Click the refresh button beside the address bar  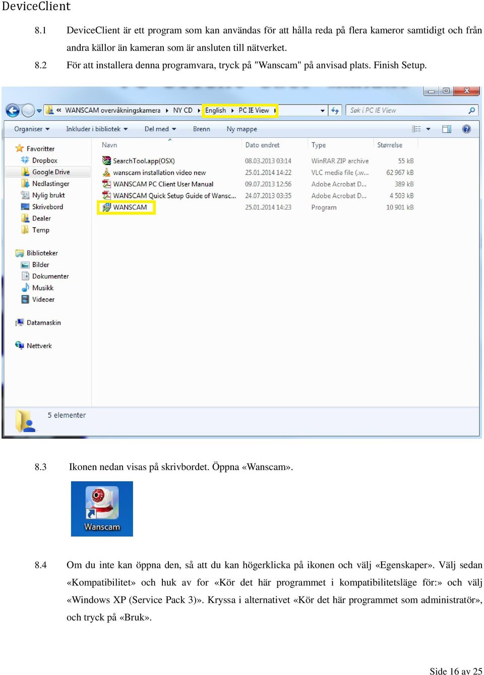pyautogui.click(x=335, y=110)
